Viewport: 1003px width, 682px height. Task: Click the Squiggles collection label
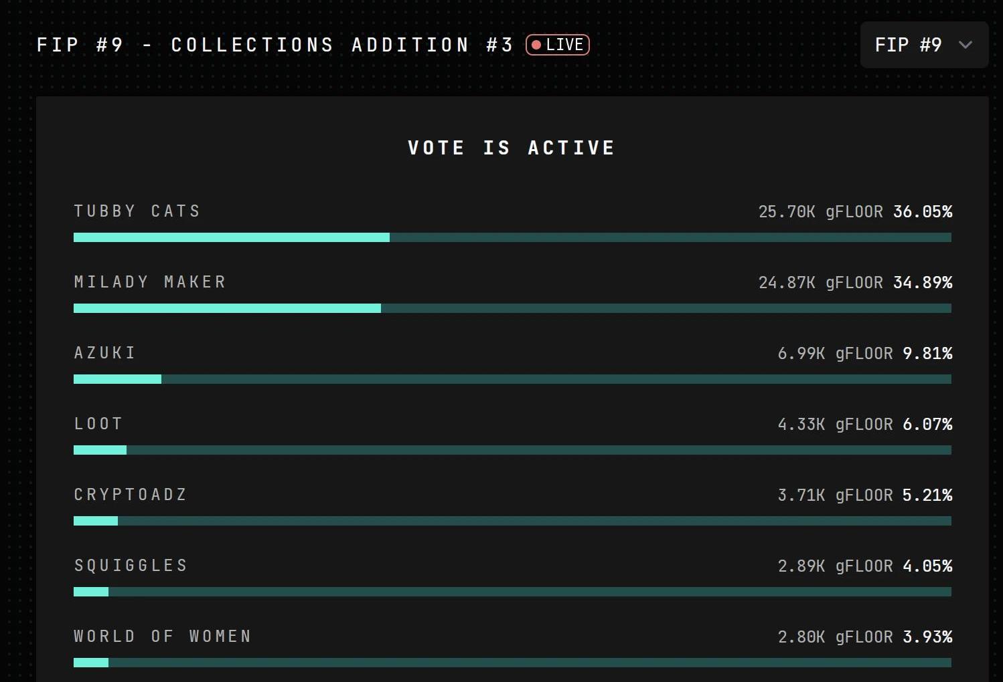point(131,566)
